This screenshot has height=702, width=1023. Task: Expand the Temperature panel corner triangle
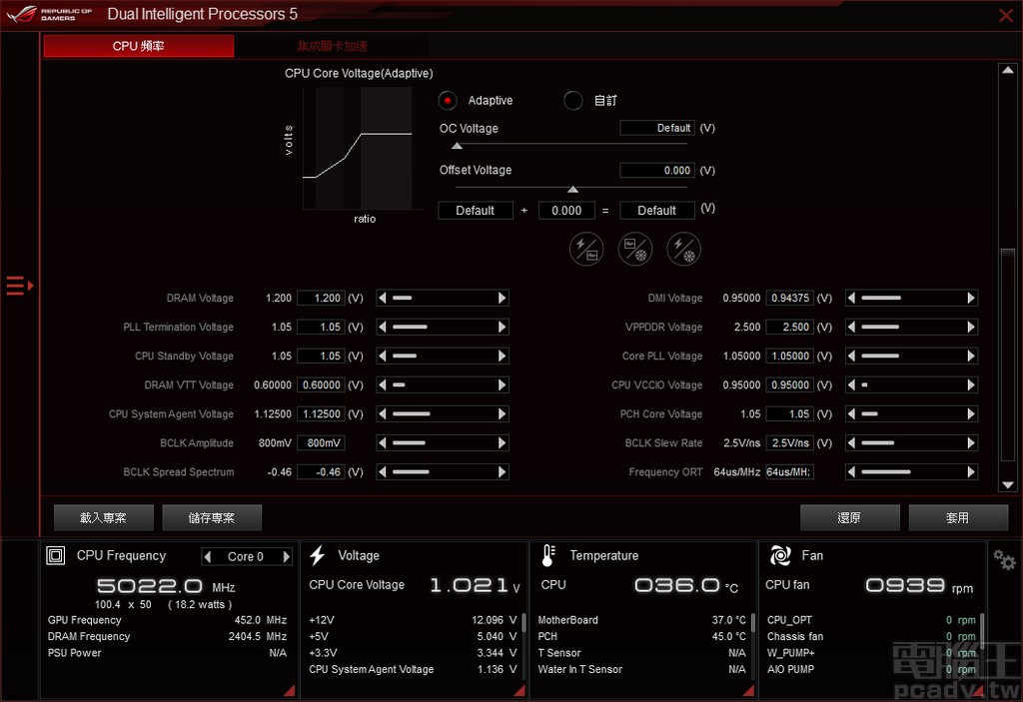[x=748, y=690]
